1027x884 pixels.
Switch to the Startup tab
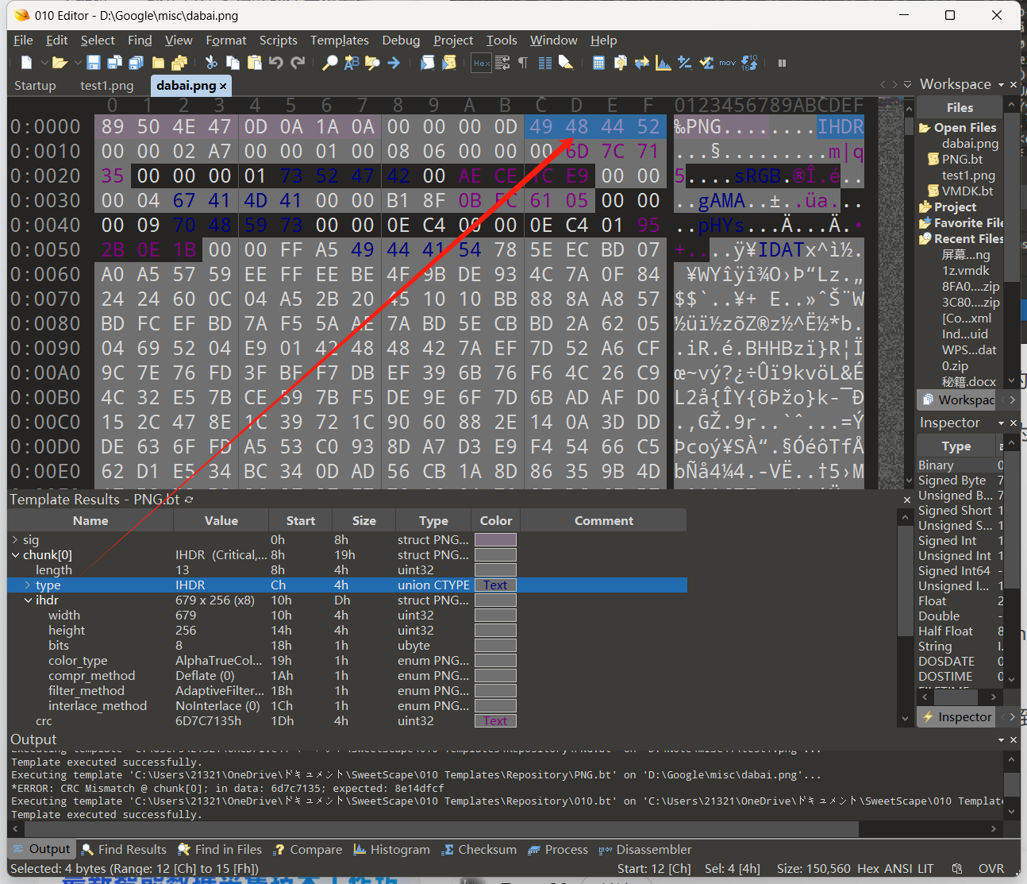pos(35,86)
